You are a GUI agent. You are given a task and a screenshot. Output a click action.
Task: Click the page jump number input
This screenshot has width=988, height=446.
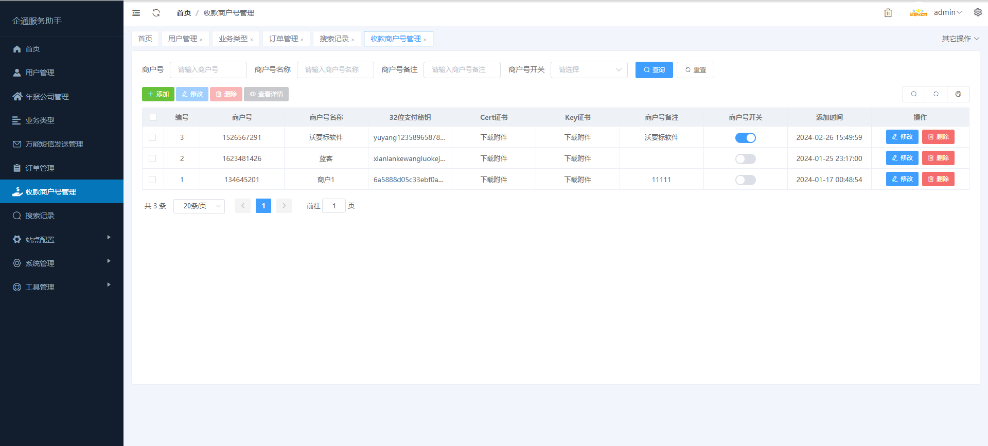pos(334,206)
